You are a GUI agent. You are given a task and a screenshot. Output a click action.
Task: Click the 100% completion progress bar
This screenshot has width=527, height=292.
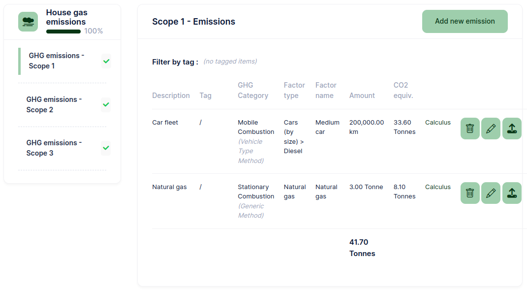pos(63,32)
